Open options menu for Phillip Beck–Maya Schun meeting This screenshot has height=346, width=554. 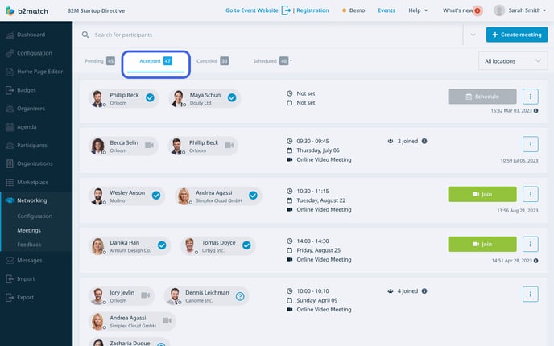(x=530, y=97)
